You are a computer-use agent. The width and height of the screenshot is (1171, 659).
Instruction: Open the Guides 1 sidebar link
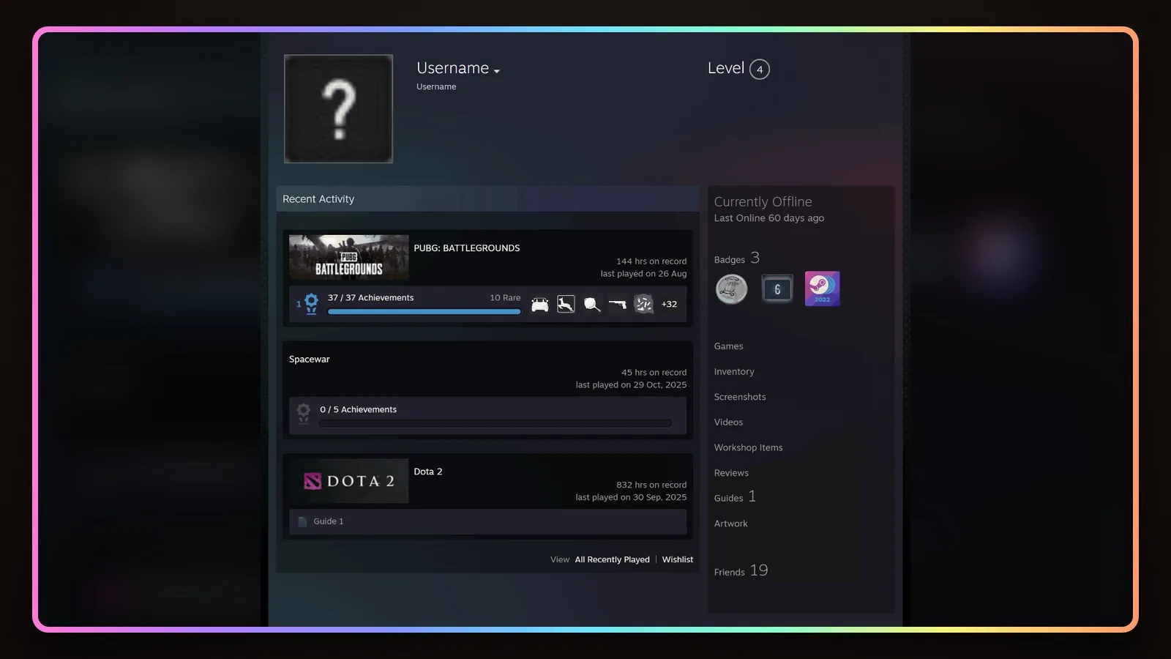click(735, 497)
